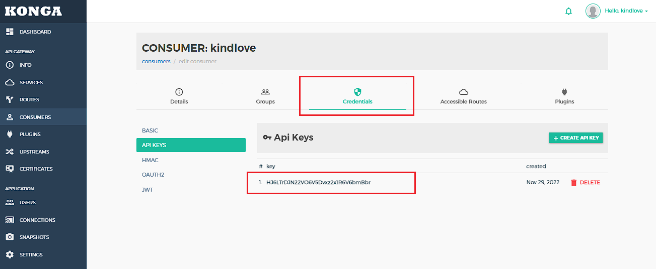This screenshot has width=656, height=269.
Task: Open the Hello, kindlove user dropdown
Action: coord(626,11)
